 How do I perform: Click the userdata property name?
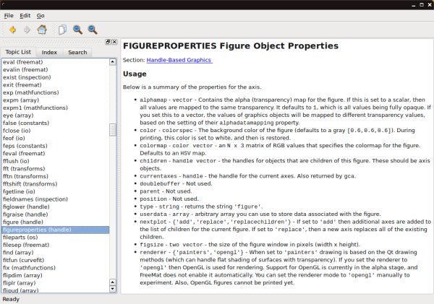pos(153,214)
